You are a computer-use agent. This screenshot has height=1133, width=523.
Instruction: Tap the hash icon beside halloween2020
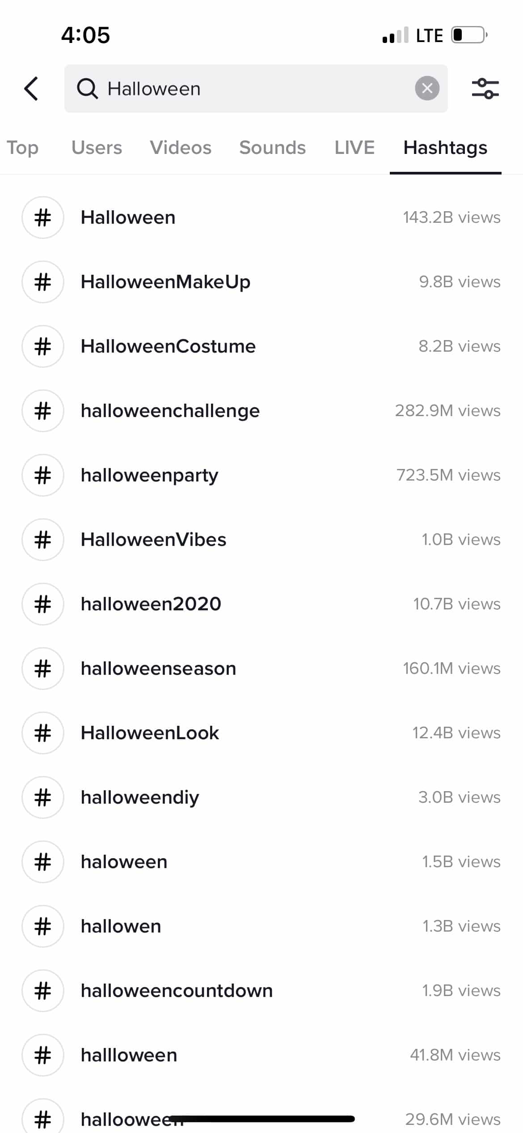pyautogui.click(x=43, y=604)
